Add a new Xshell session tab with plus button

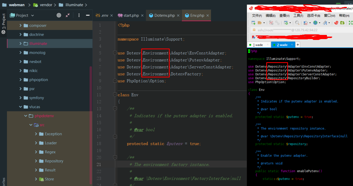(298, 45)
